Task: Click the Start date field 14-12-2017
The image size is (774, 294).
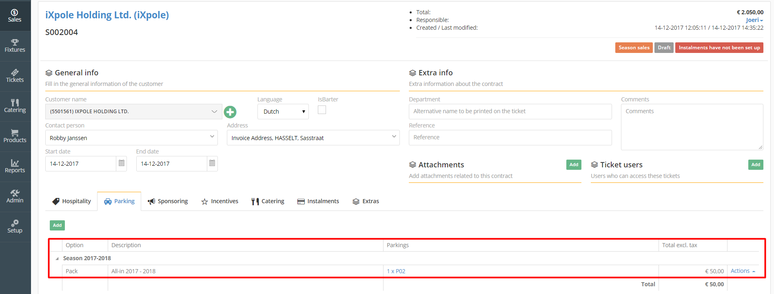Action: click(x=81, y=164)
